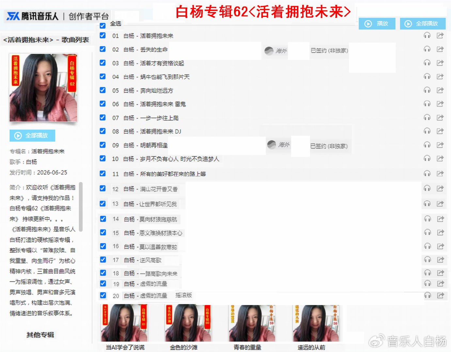The width and height of the screenshot is (451, 352).
Task: Share track 20 虚假的流量 摇滚版
Action: 441,295
